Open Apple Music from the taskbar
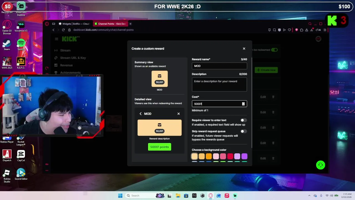 [227, 196]
